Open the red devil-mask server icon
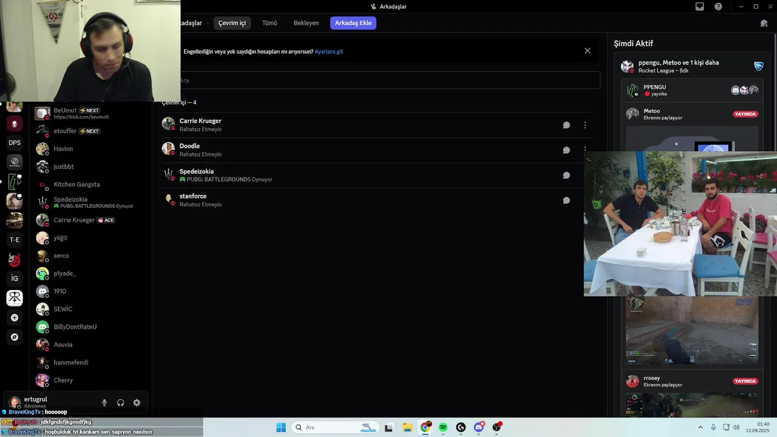Screen dimensions: 777x437 point(15,259)
